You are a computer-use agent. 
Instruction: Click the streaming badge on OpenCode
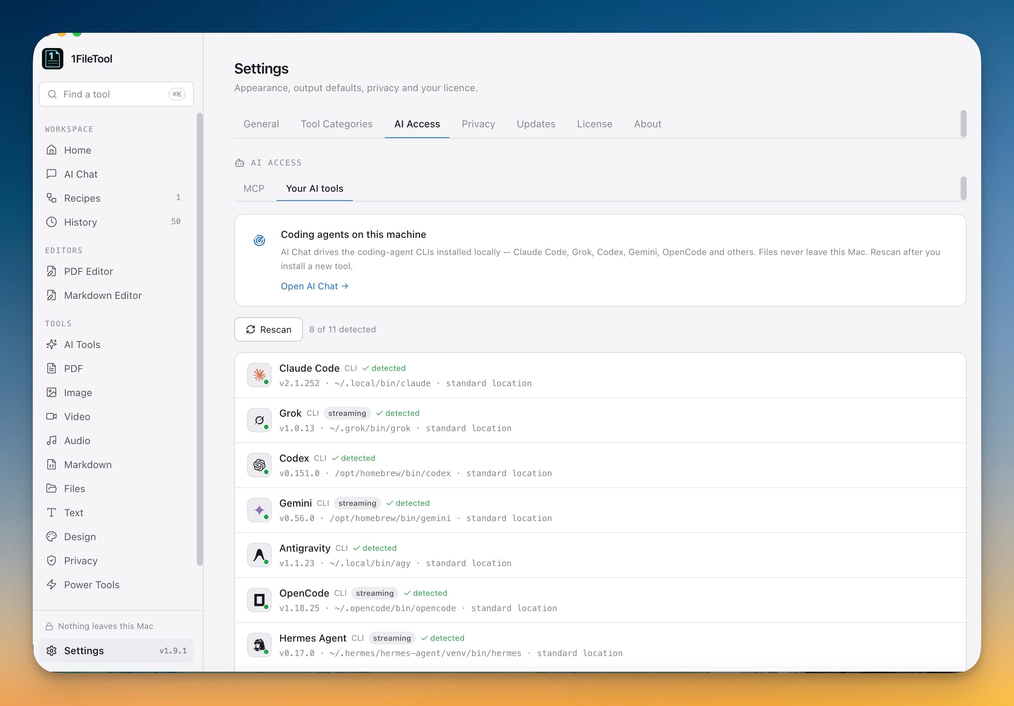tap(375, 593)
